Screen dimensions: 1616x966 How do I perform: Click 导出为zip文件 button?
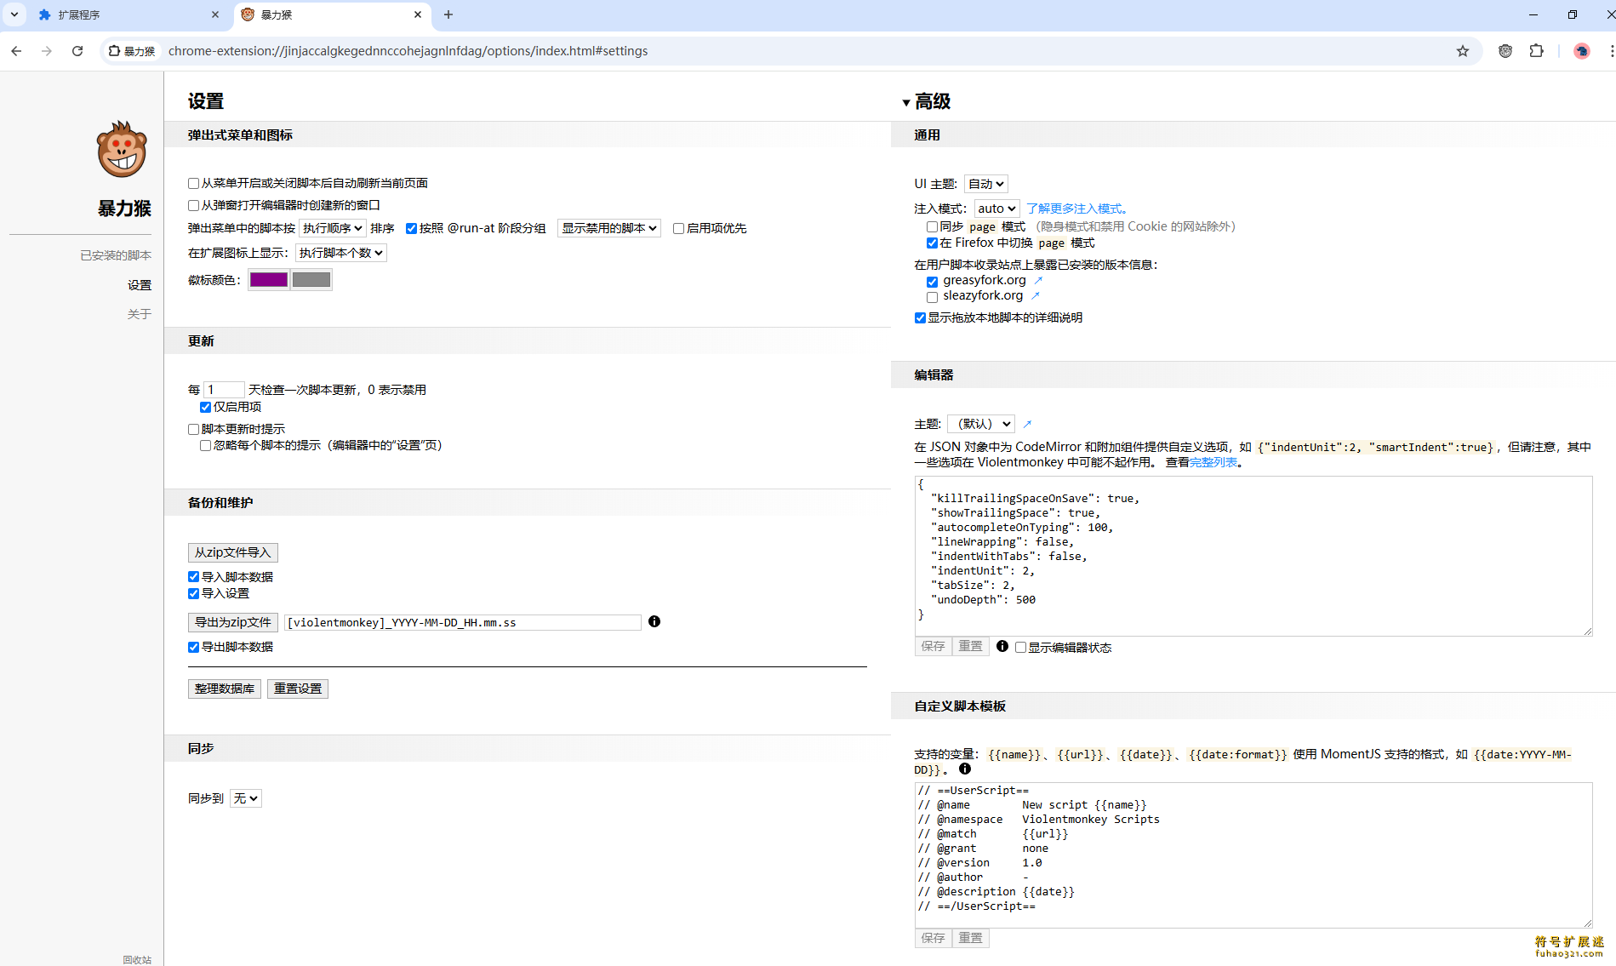click(x=233, y=622)
